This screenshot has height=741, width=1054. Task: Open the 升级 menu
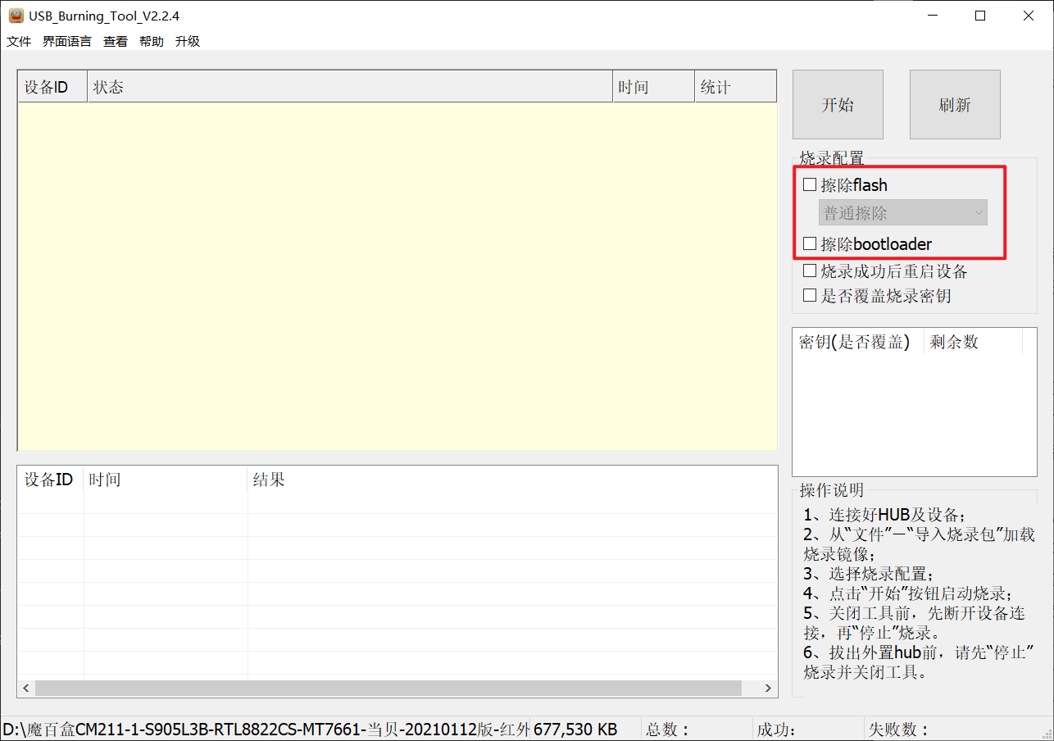point(188,42)
